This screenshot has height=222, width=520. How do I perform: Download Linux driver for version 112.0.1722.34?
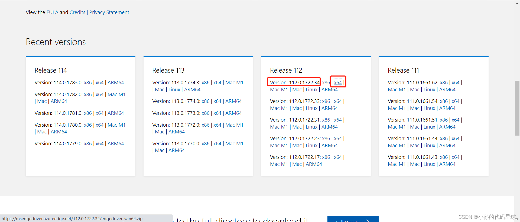click(312, 90)
